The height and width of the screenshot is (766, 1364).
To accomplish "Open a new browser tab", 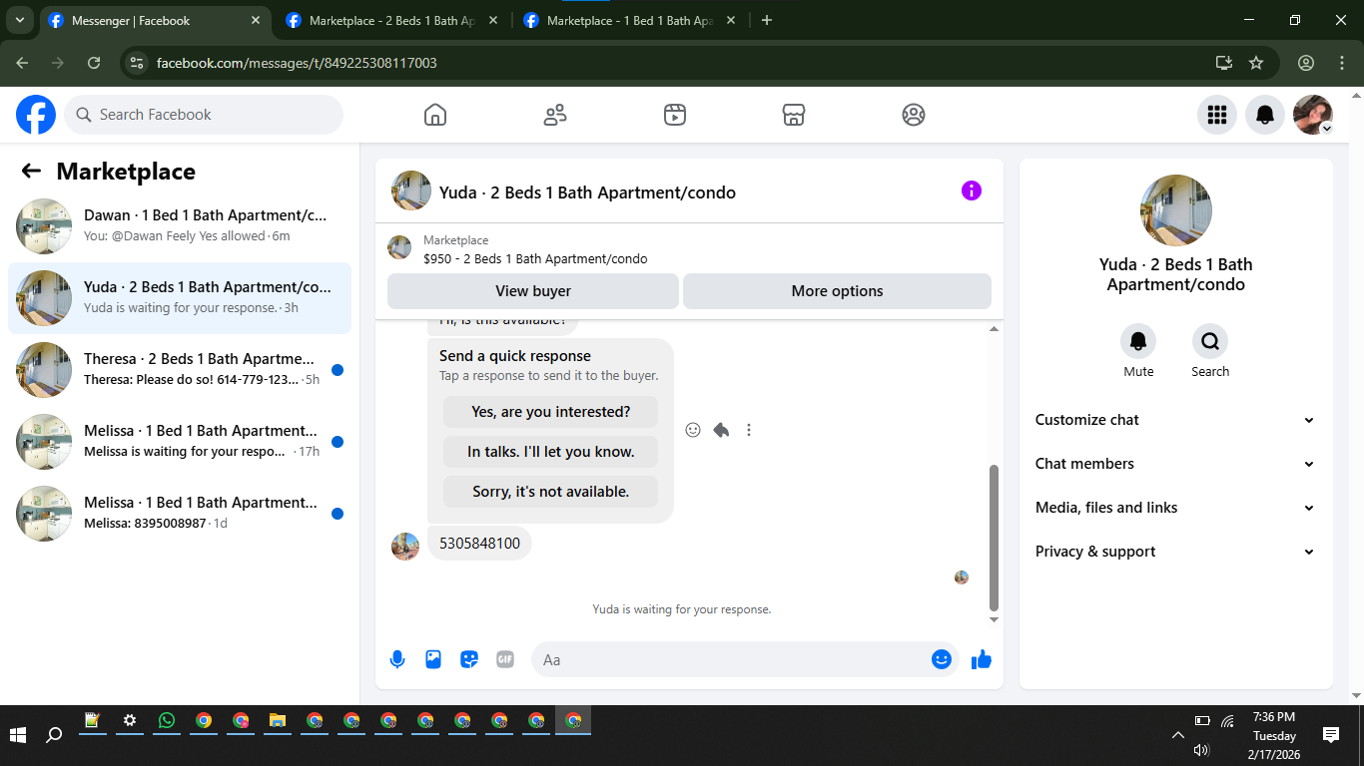I will [767, 20].
